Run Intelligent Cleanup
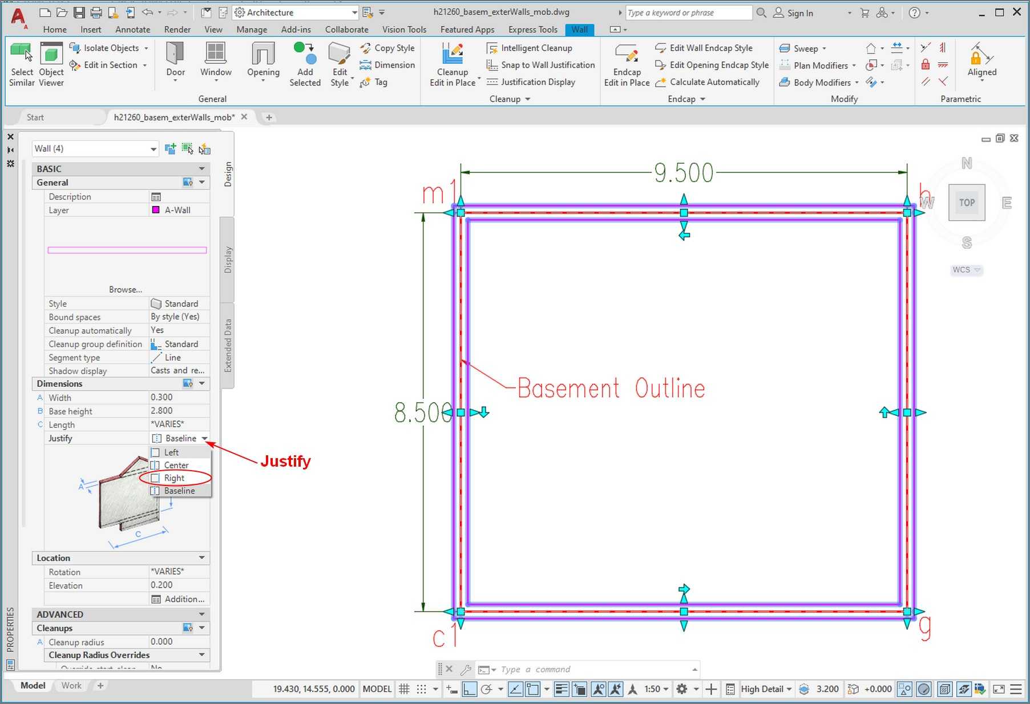Screen dimensions: 1030x704 click(x=530, y=48)
